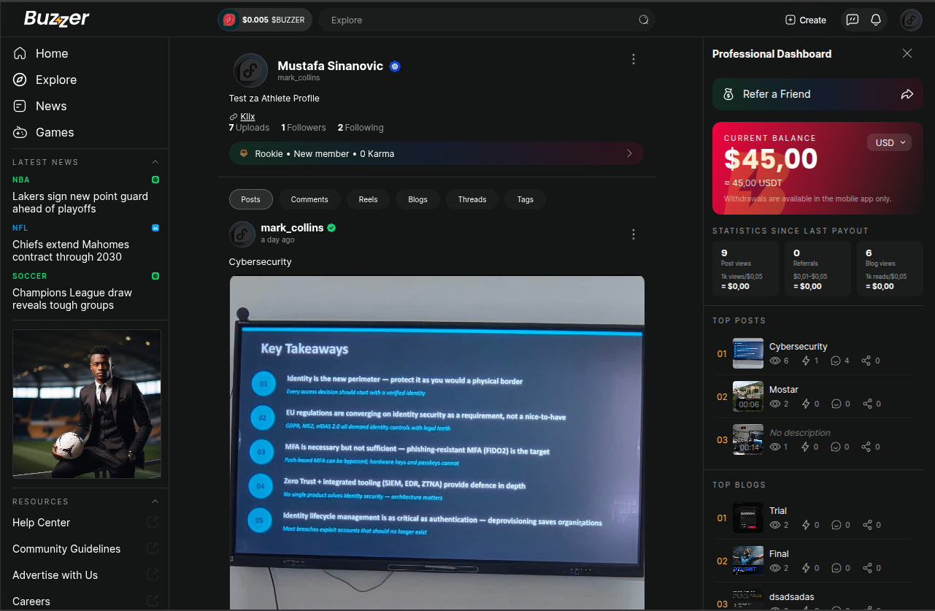The image size is (935, 611).
Task: Switch to the Threads tab
Action: click(x=472, y=199)
